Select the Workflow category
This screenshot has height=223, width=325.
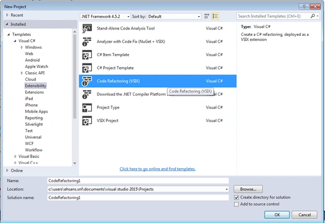click(x=34, y=150)
